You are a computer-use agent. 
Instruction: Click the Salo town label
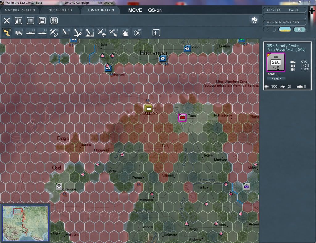coord(104,44)
